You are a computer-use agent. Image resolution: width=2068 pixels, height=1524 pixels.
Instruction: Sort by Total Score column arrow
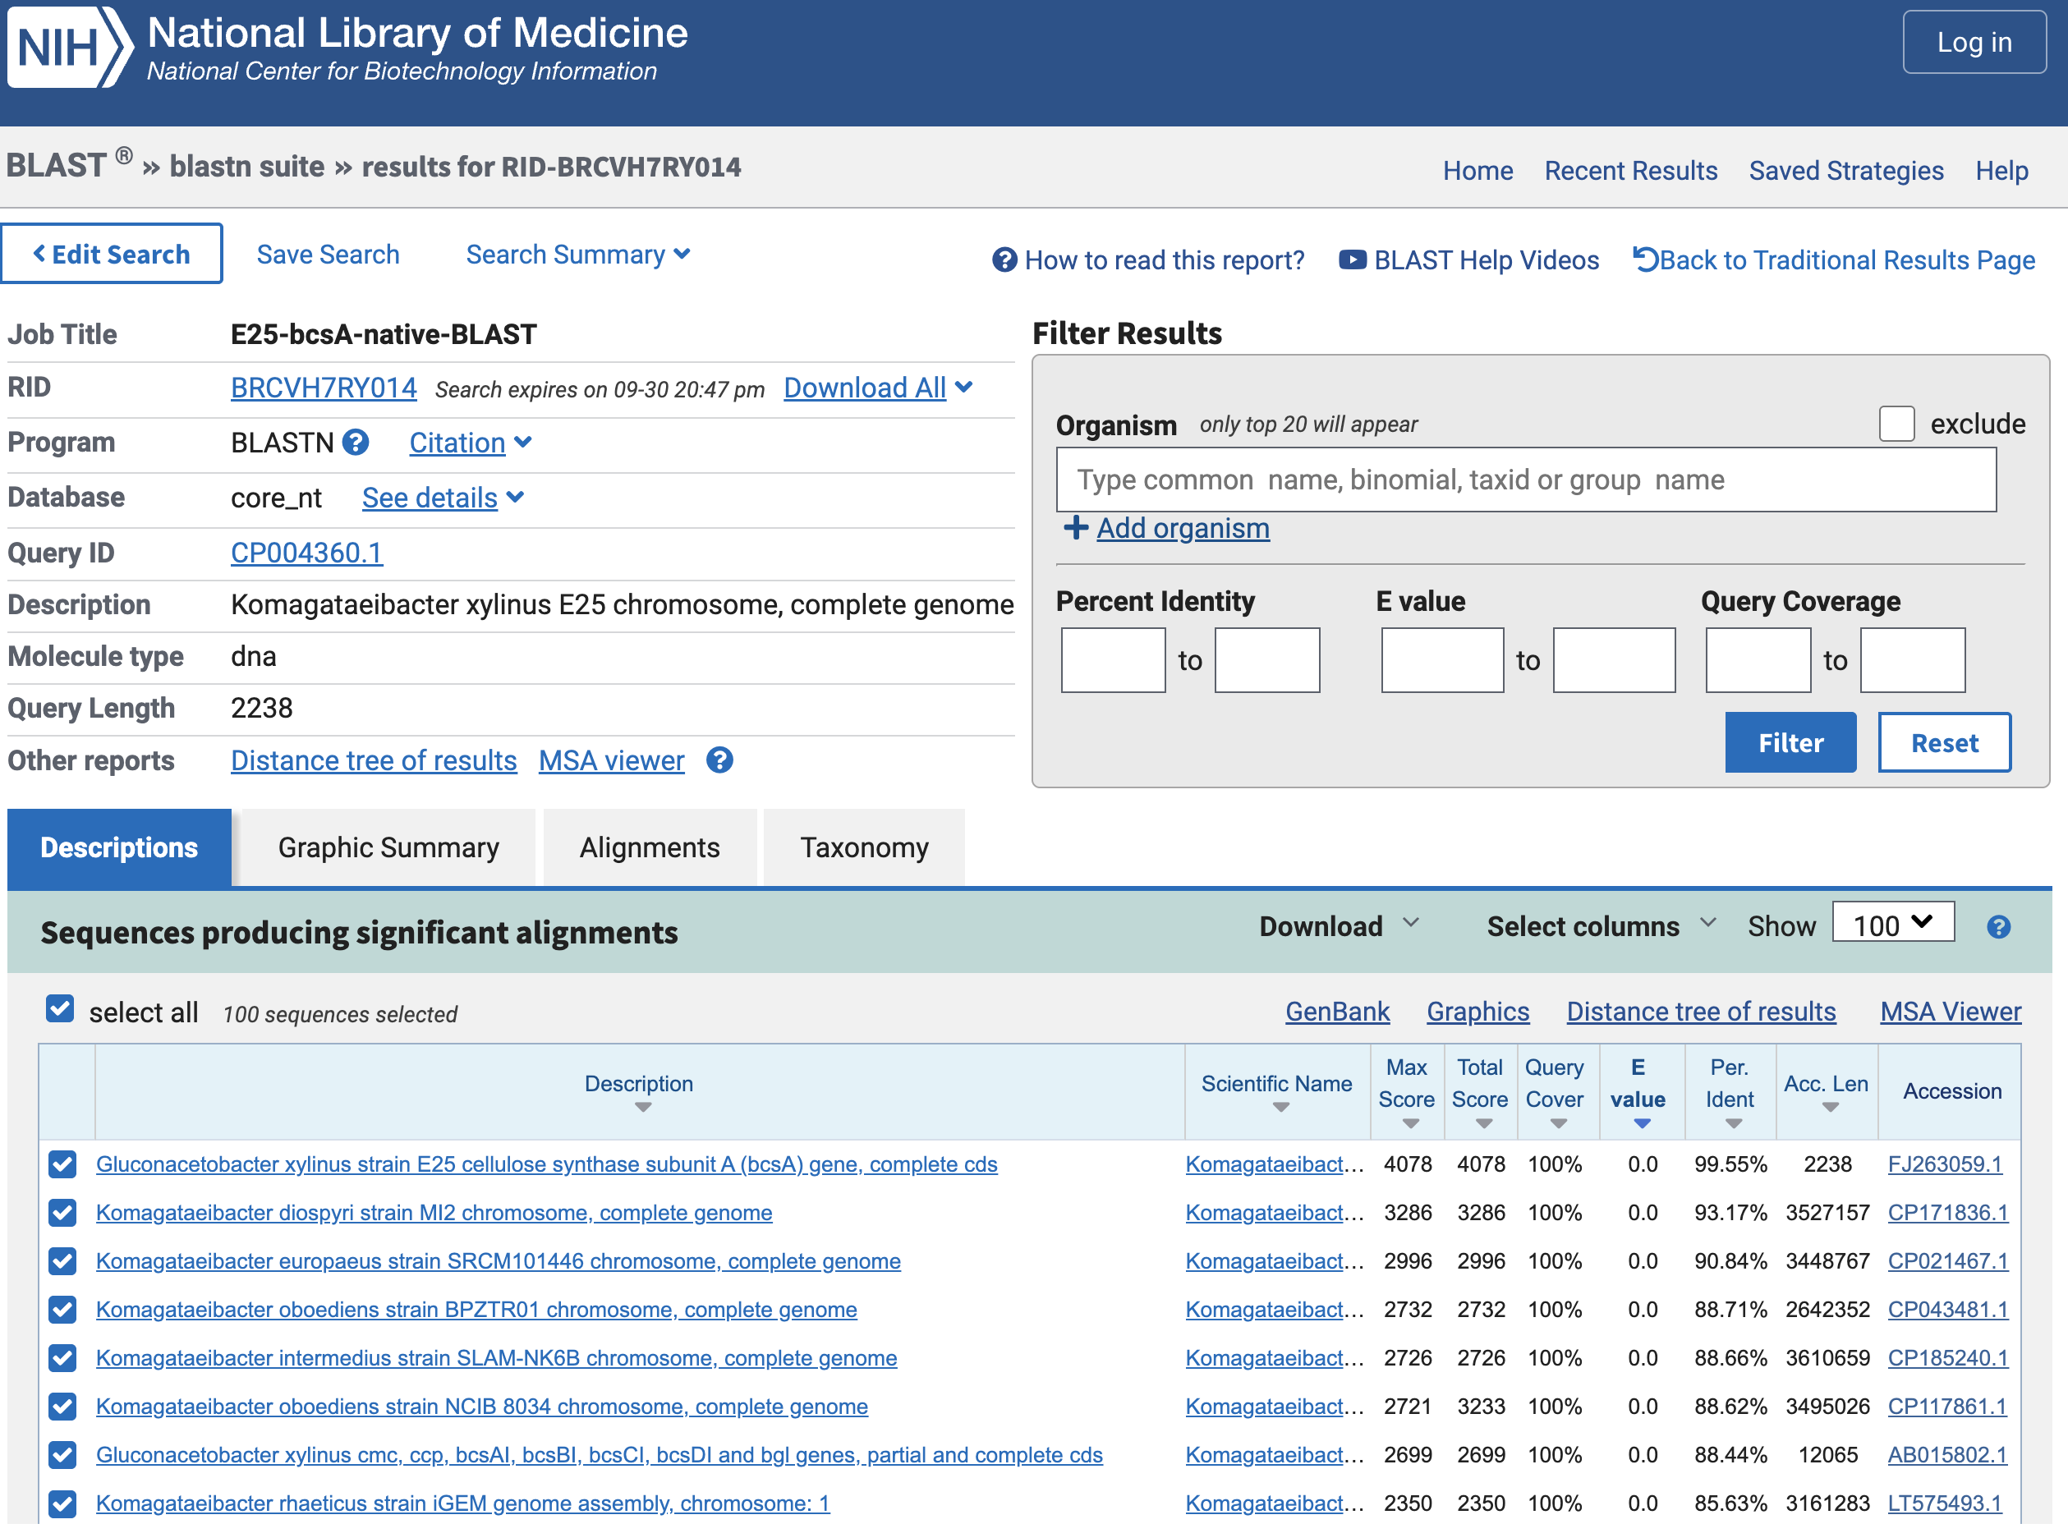click(1484, 1123)
